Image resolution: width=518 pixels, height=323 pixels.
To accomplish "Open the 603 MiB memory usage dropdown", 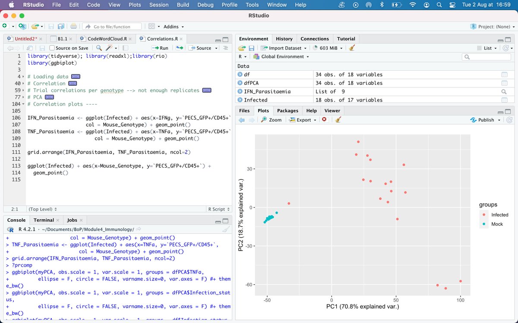I will pos(328,48).
